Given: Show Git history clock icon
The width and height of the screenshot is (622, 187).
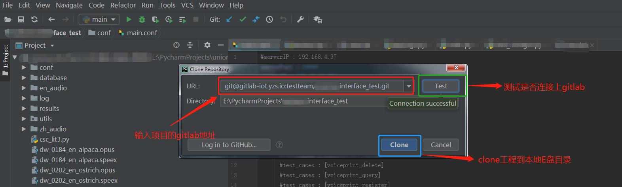Looking at the screenshot, I should 269,19.
